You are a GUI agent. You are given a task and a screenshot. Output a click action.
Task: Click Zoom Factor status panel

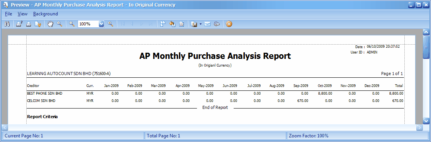pyautogui.click(x=357, y=136)
